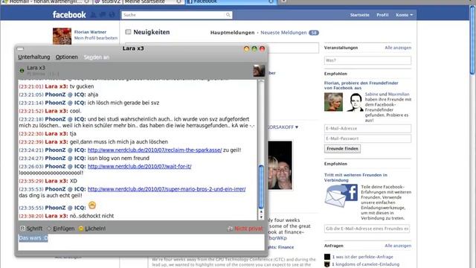Focus the Was? event input field
The height and width of the screenshot is (268, 476).
tap(367, 60)
